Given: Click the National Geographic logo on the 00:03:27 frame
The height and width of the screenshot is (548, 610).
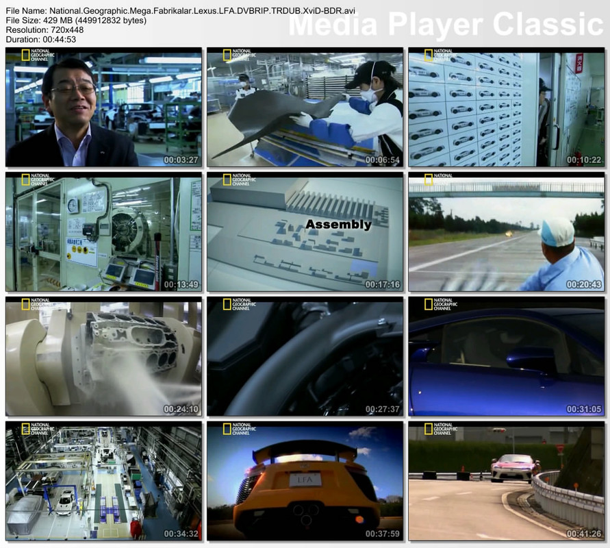Looking at the screenshot, I should (38, 55).
